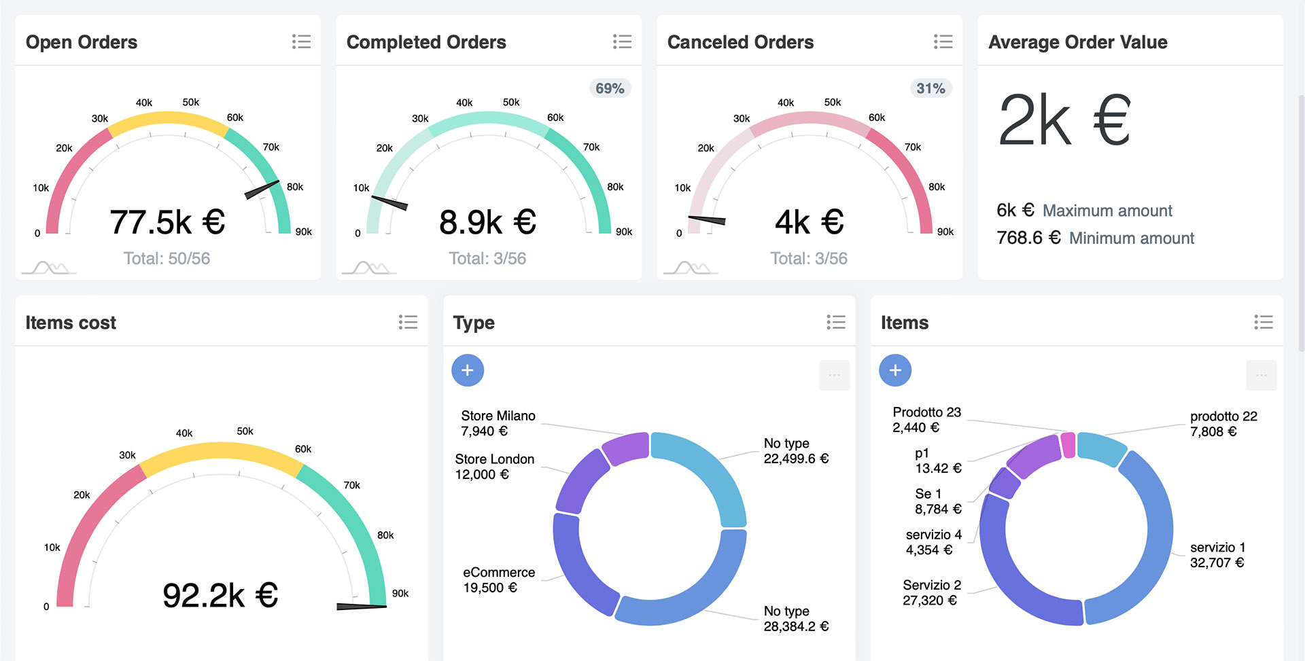The image size is (1305, 661).
Task: Click the No type 22,499.6 € label
Action: (x=796, y=450)
